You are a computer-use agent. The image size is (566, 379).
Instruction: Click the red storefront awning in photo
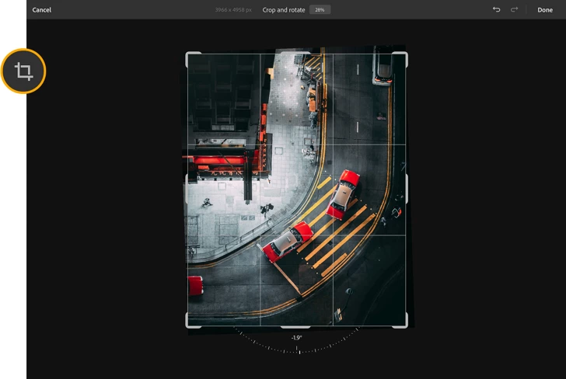pyautogui.click(x=221, y=162)
